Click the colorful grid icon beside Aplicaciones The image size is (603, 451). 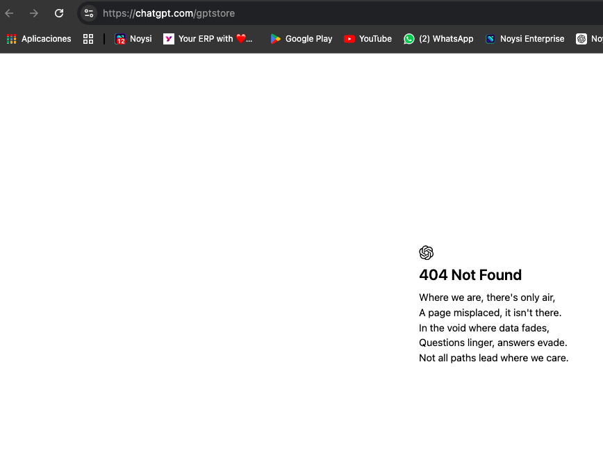(10, 39)
